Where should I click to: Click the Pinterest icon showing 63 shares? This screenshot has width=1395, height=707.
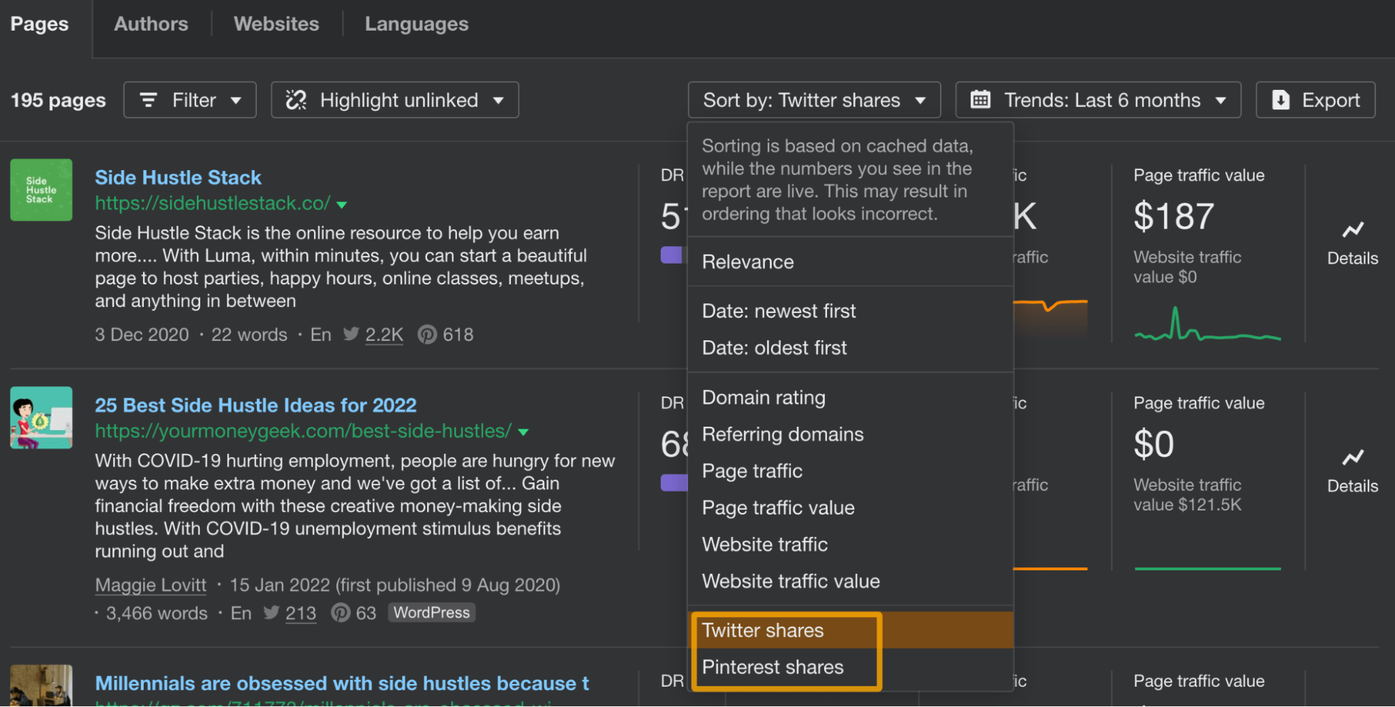(341, 612)
